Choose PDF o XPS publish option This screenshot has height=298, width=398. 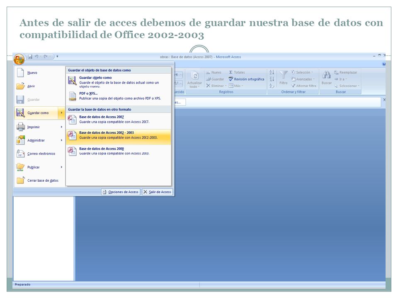pyautogui.click(x=119, y=96)
